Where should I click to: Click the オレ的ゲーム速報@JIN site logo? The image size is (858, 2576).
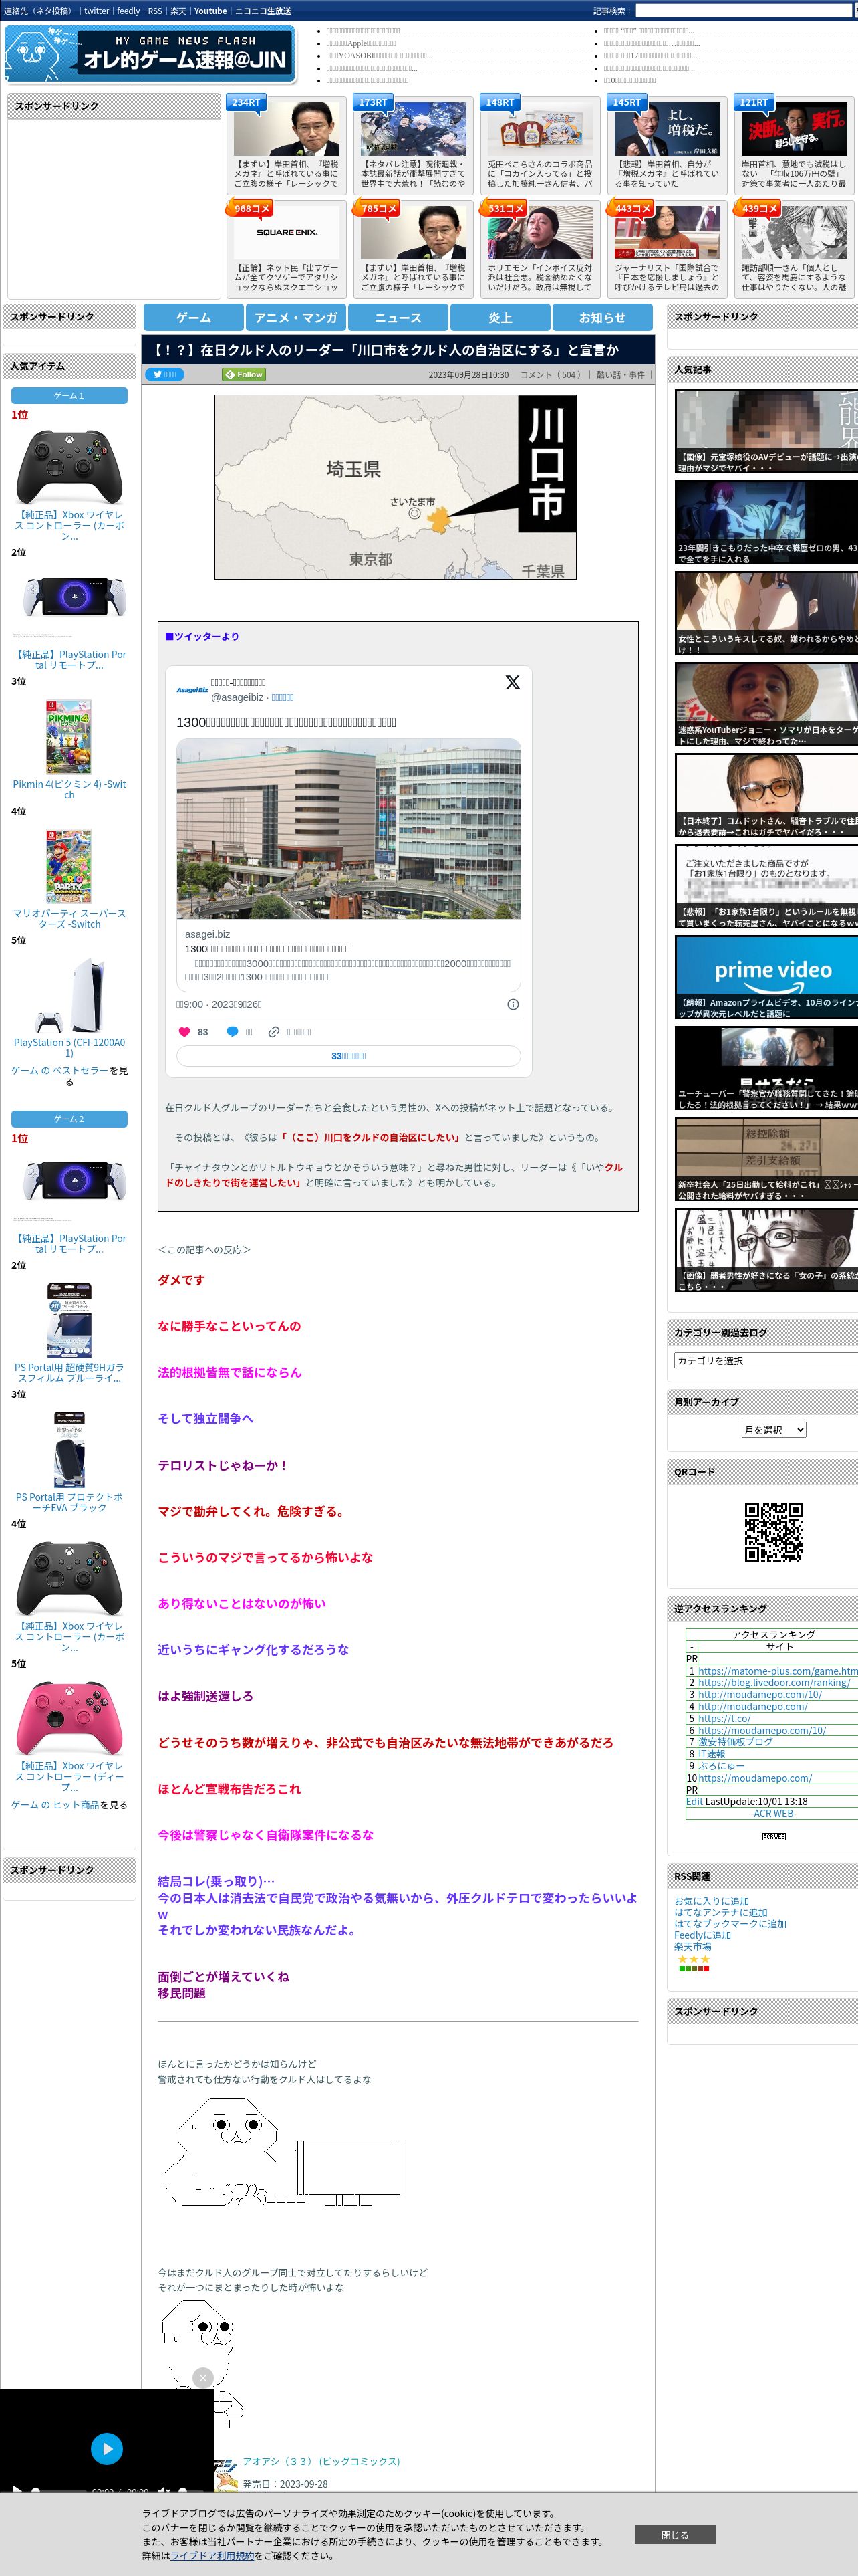point(151,54)
